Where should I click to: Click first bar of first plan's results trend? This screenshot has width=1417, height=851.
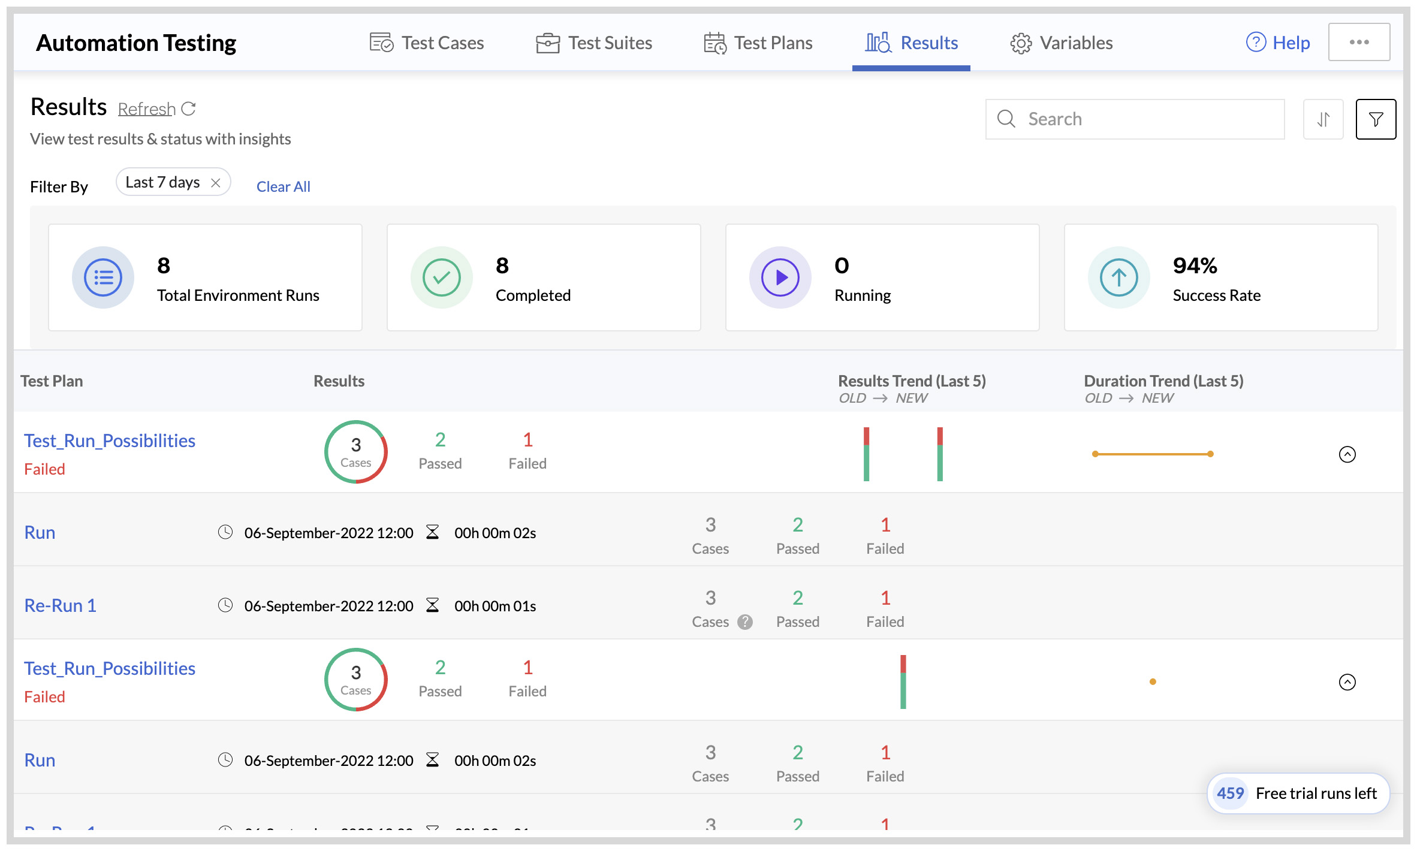click(866, 454)
